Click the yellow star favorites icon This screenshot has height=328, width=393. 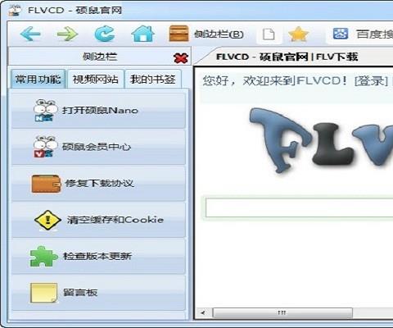298,34
